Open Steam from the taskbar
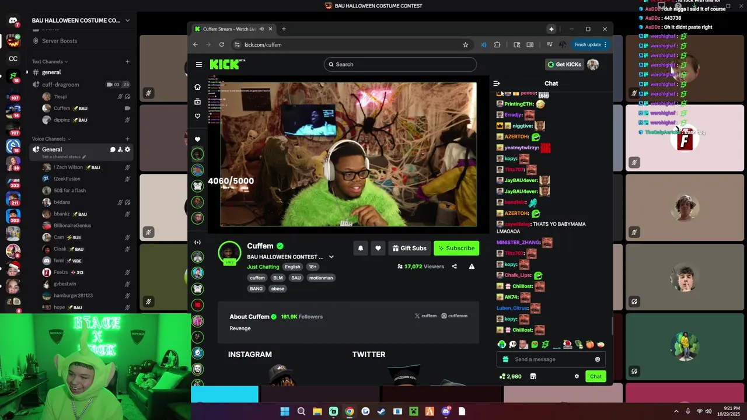The height and width of the screenshot is (420, 747). (x=381, y=411)
